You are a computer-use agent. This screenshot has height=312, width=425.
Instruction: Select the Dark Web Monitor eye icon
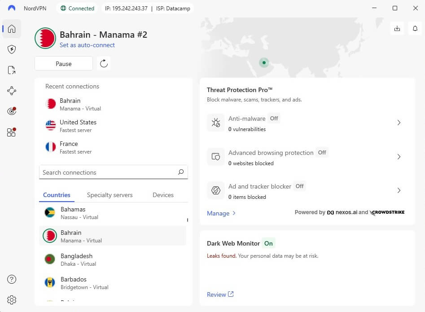(12, 111)
